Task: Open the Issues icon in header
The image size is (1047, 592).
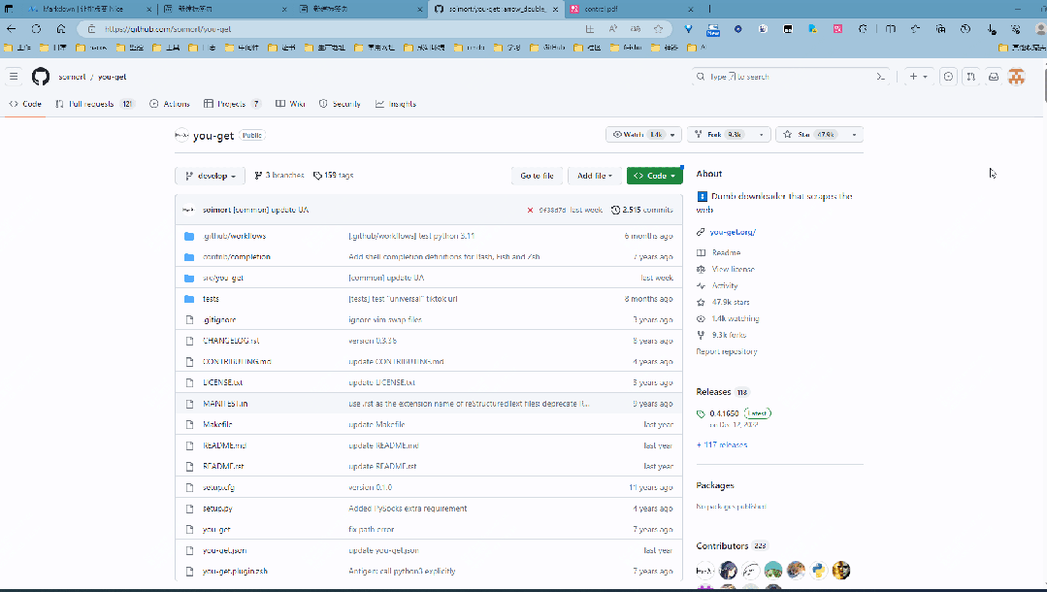Action: (x=948, y=77)
